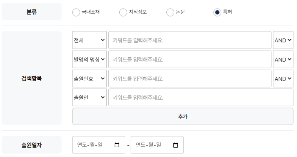The width and height of the screenshot is (297, 157).
Task: Click the 출원일자 end date field
Action: [157, 145]
